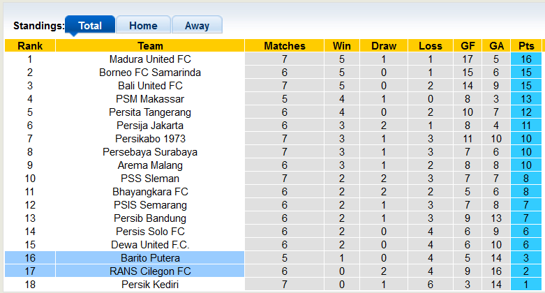
Task: Select Persija Jakarta in standings
Action: [150, 126]
